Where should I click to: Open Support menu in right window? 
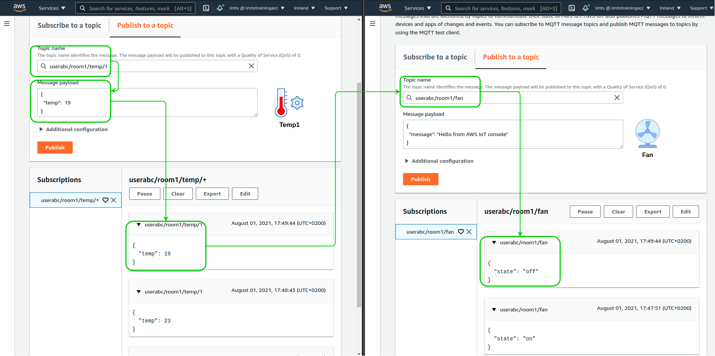(701, 8)
